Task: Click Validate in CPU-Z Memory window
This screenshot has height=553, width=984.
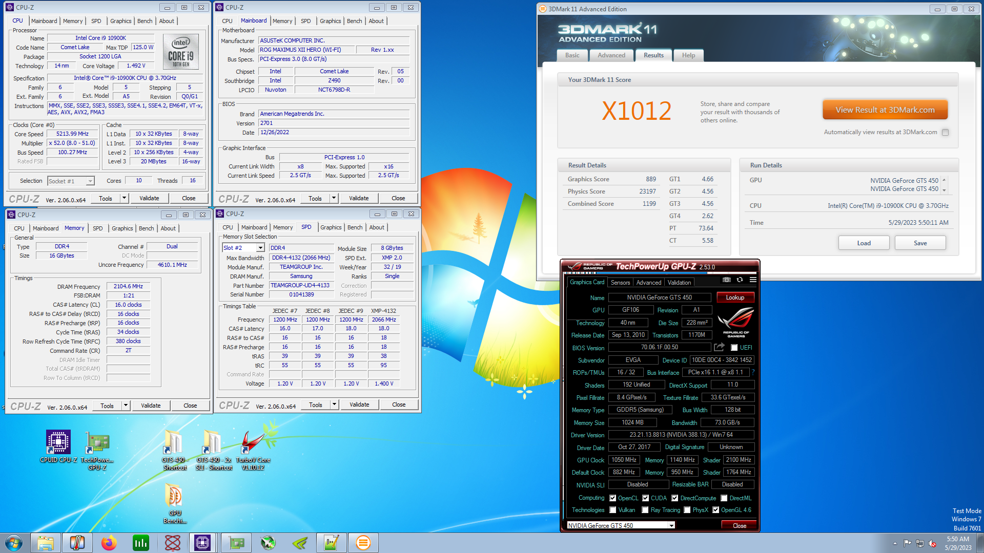Action: click(x=151, y=406)
